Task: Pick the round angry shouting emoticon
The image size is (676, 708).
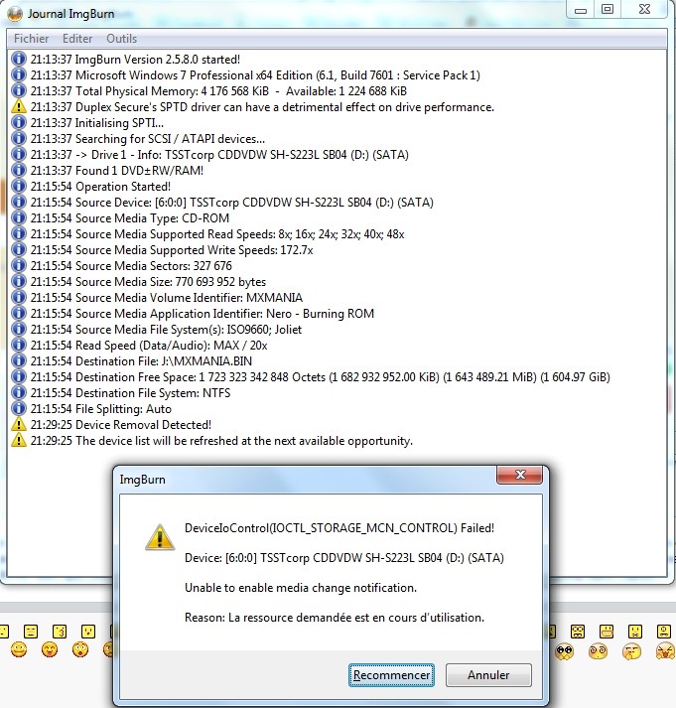Action: coord(665,651)
